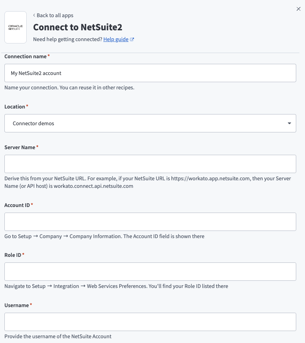Click the red asterisk next to Connection name
This screenshot has width=305, height=343.
(49, 55)
